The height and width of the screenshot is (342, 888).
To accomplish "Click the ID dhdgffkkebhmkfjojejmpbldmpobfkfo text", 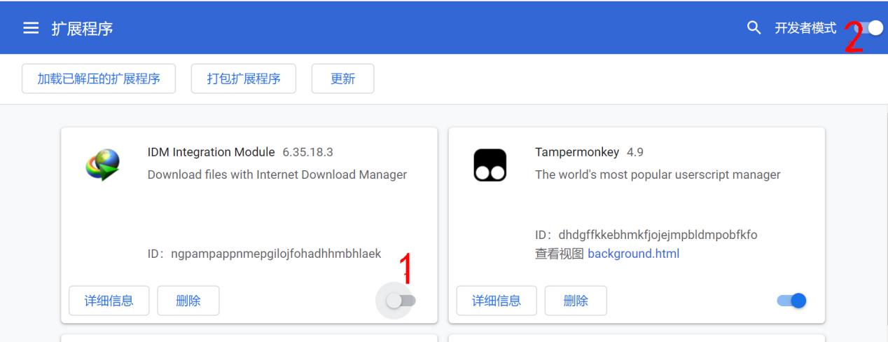I will 646,235.
